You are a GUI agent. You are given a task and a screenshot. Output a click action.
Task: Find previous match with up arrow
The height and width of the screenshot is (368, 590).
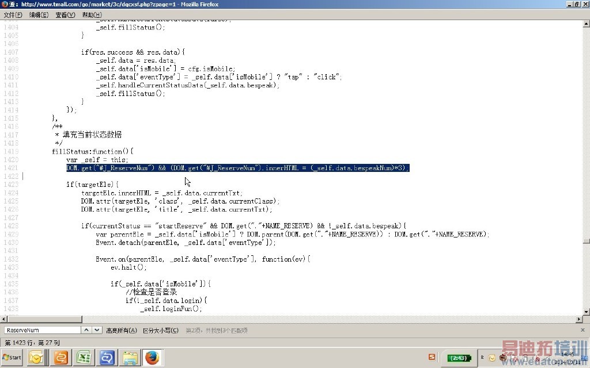pos(86,330)
